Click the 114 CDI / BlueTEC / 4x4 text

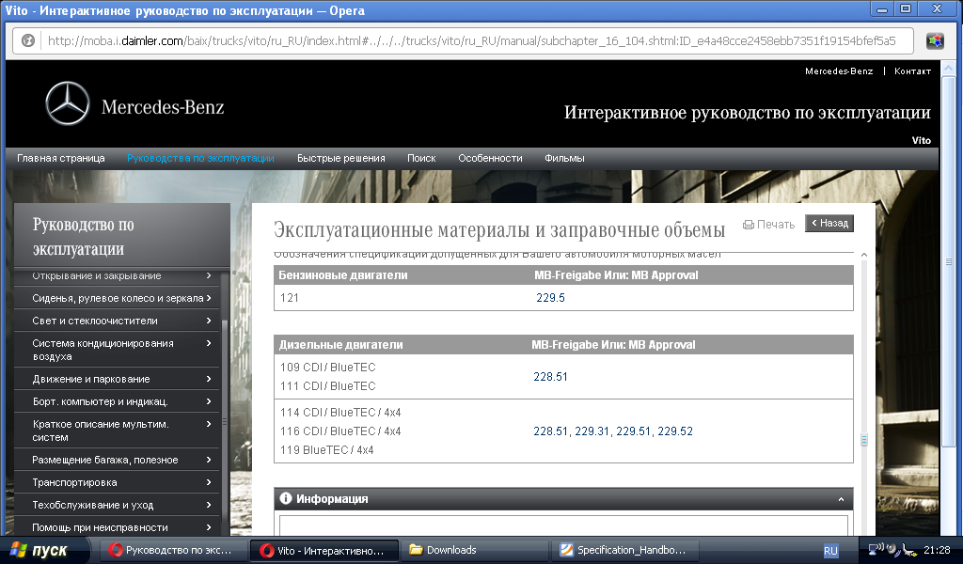tap(340, 413)
